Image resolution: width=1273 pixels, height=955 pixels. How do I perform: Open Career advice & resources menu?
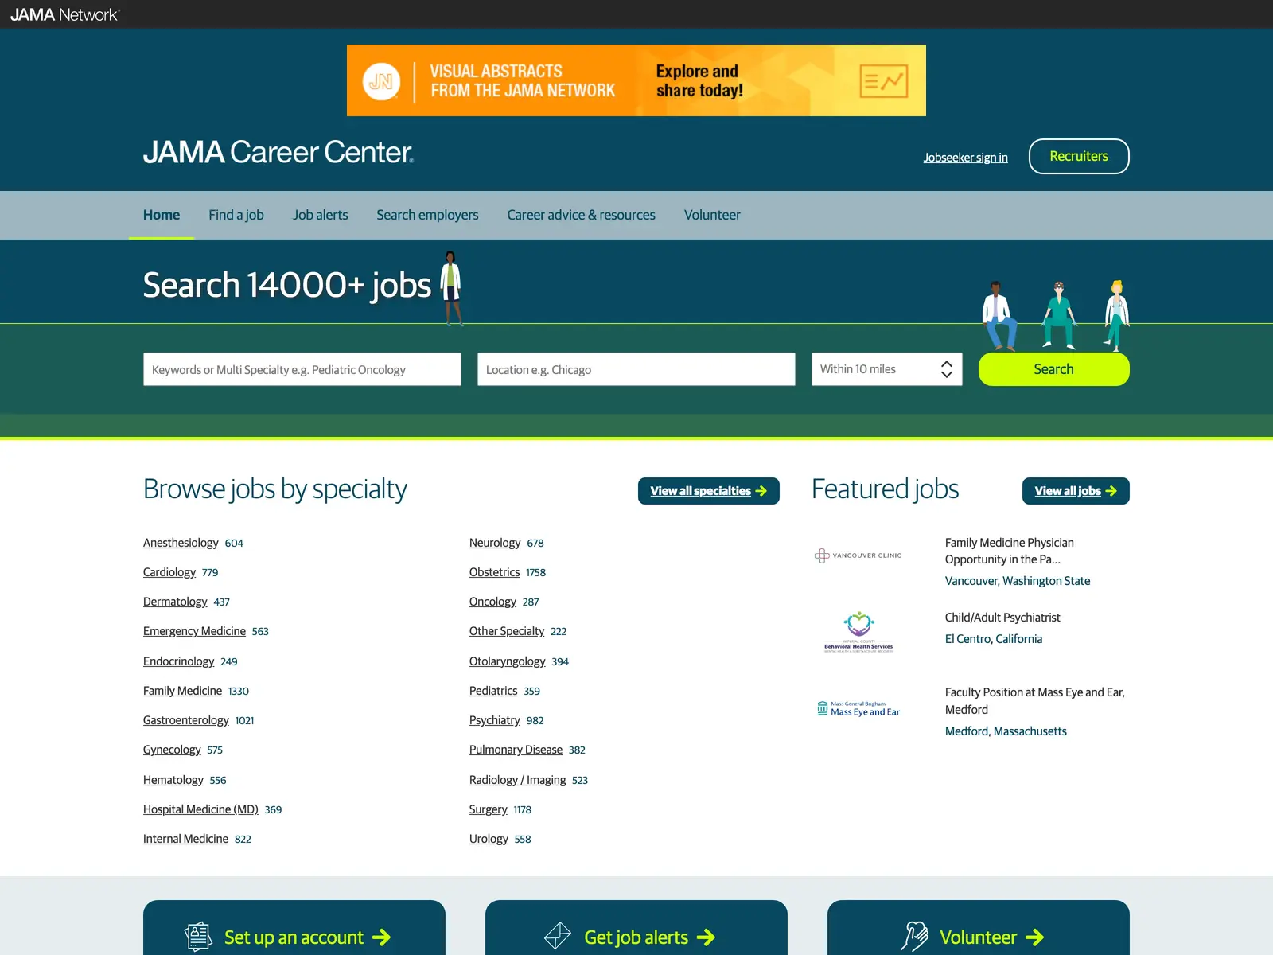pos(582,215)
